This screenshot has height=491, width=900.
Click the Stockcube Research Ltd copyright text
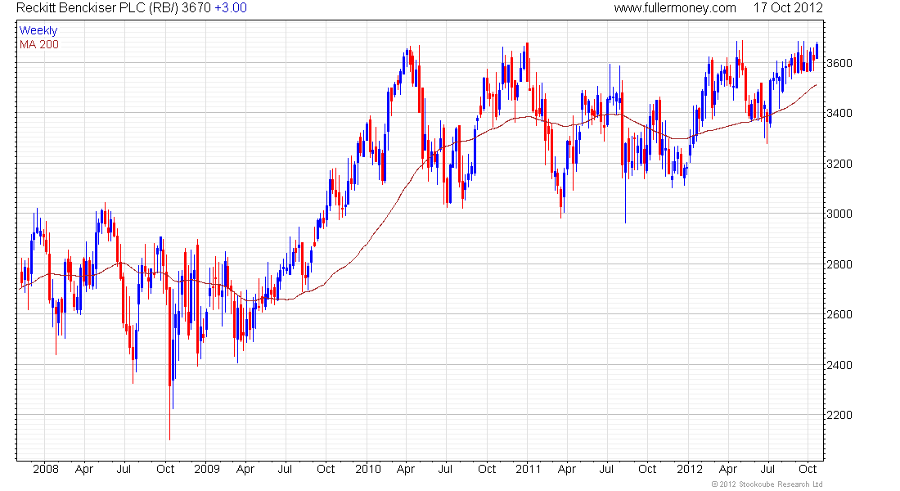[767, 484]
